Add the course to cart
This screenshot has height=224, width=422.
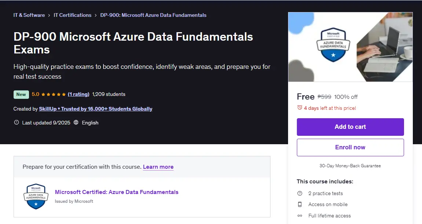(x=350, y=127)
